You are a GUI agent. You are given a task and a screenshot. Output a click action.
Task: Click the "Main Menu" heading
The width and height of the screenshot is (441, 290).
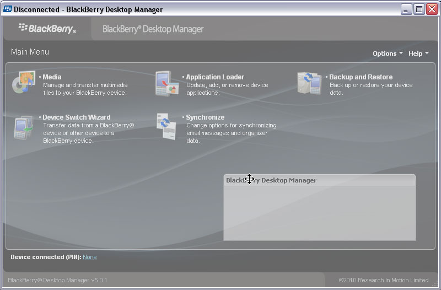tap(30, 52)
